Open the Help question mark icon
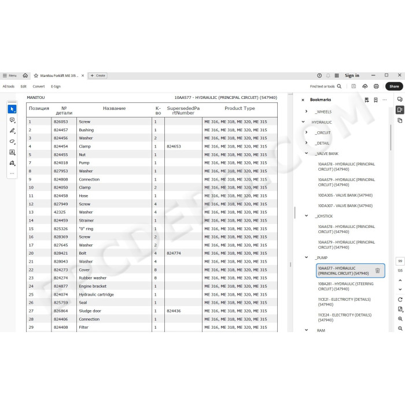This screenshot has width=405, height=405. pyautogui.click(x=319, y=75)
